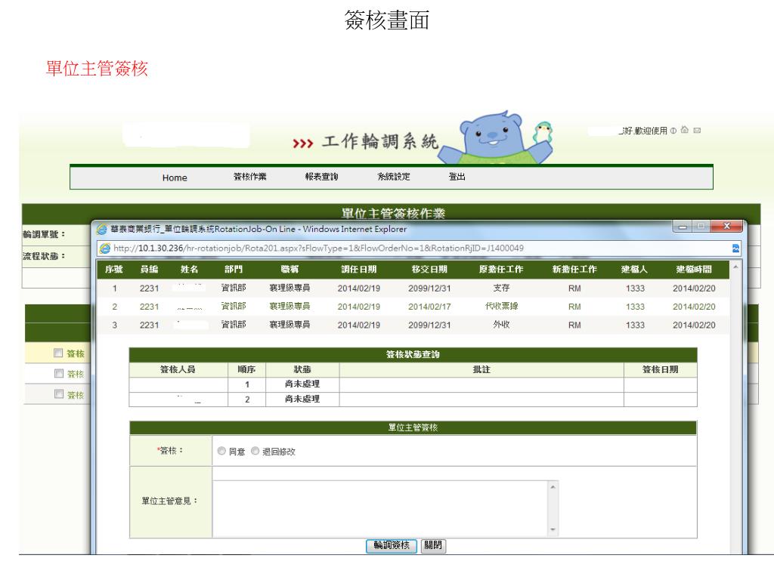This screenshot has width=774, height=580.
Task: Click the first 簽核 link in background list
Action: [x=76, y=353]
